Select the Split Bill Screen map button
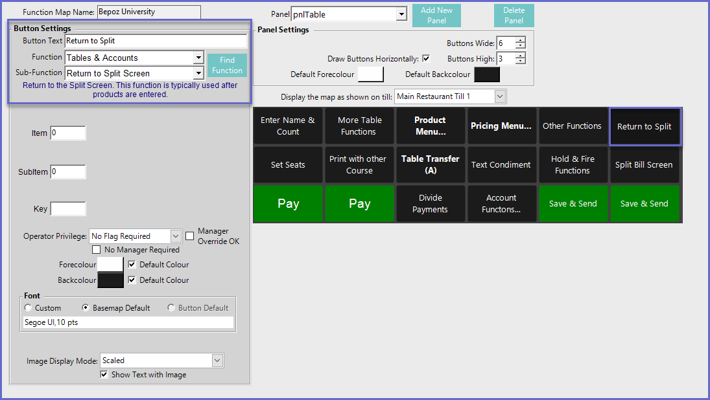The width and height of the screenshot is (710, 400). pos(645,165)
